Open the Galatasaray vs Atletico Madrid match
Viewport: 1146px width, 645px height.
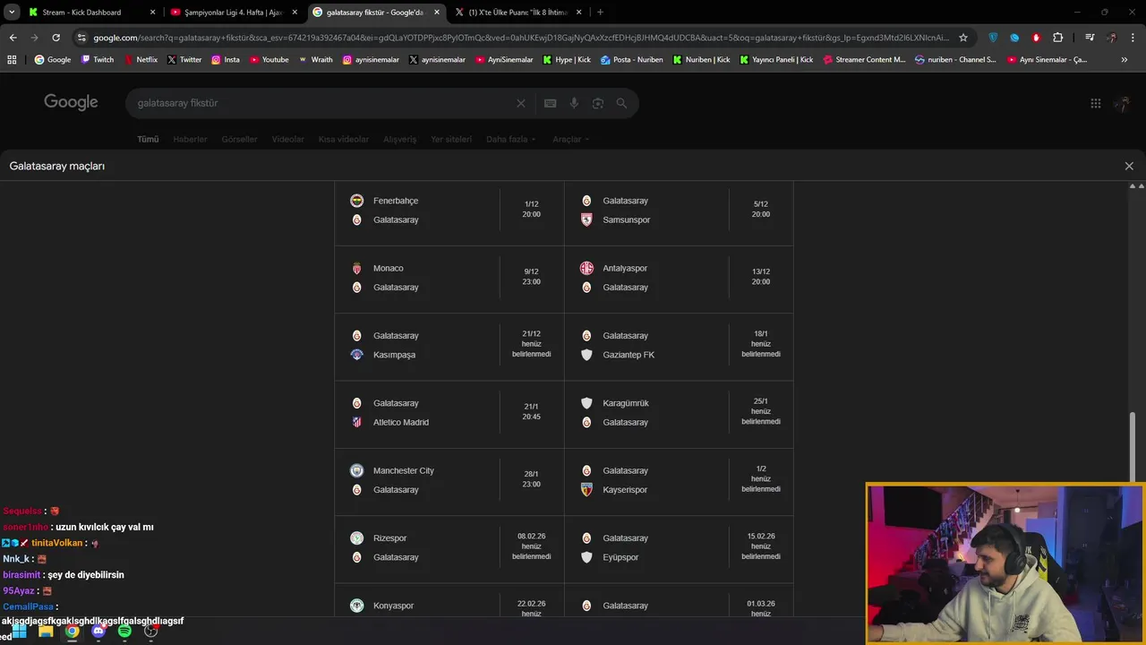[449, 413]
